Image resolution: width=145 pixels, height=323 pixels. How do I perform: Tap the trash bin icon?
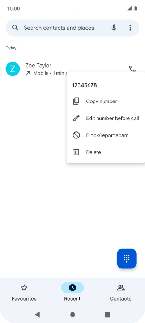coord(76,152)
